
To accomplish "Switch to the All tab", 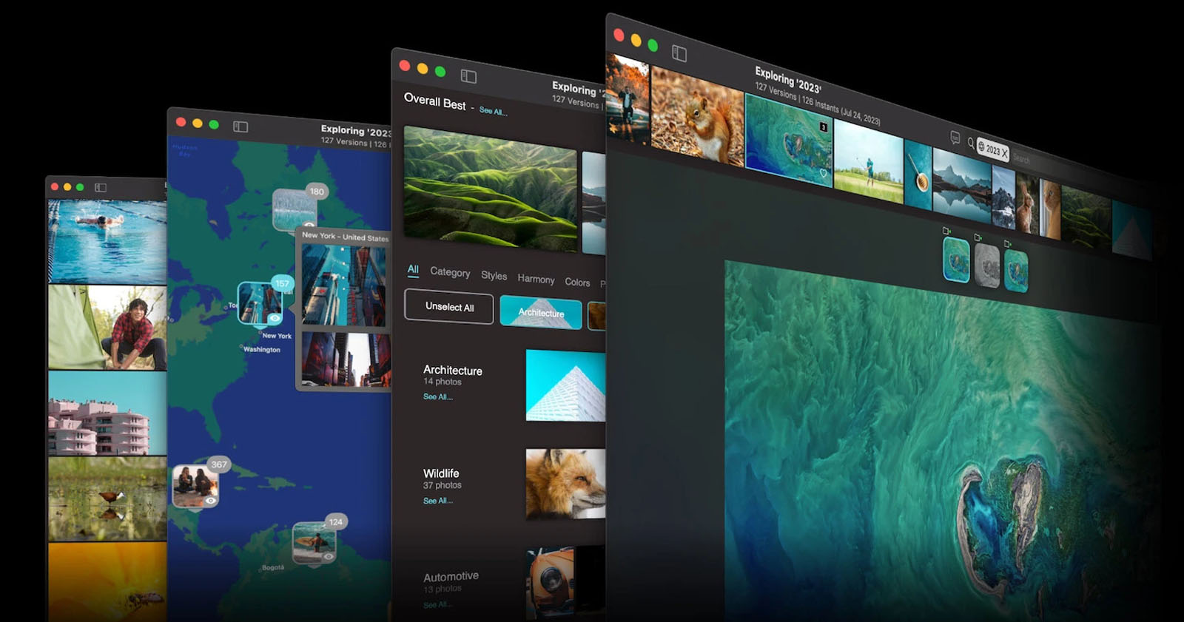I will coord(413,269).
